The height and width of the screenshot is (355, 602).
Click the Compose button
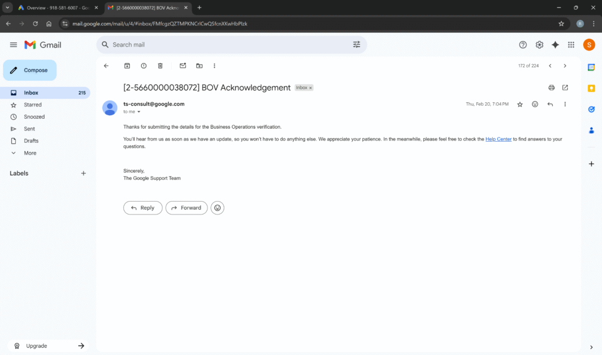click(x=30, y=70)
